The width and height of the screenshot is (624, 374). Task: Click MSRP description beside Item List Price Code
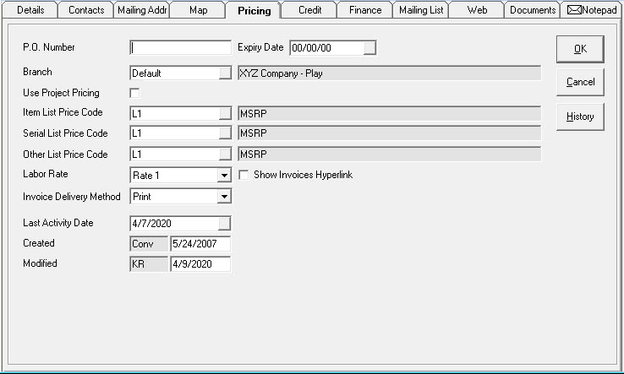tap(389, 114)
